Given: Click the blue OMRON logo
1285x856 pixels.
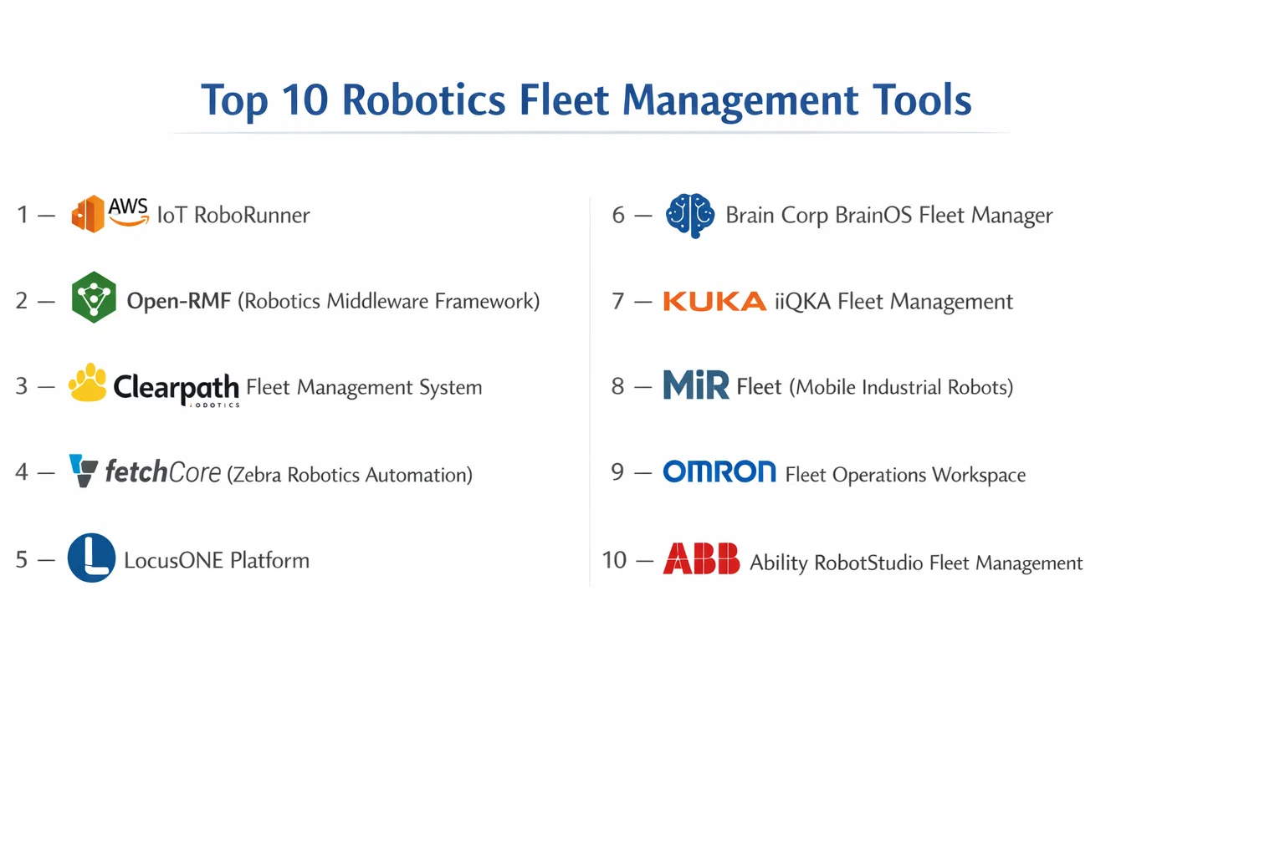Looking at the screenshot, I should [x=719, y=471].
